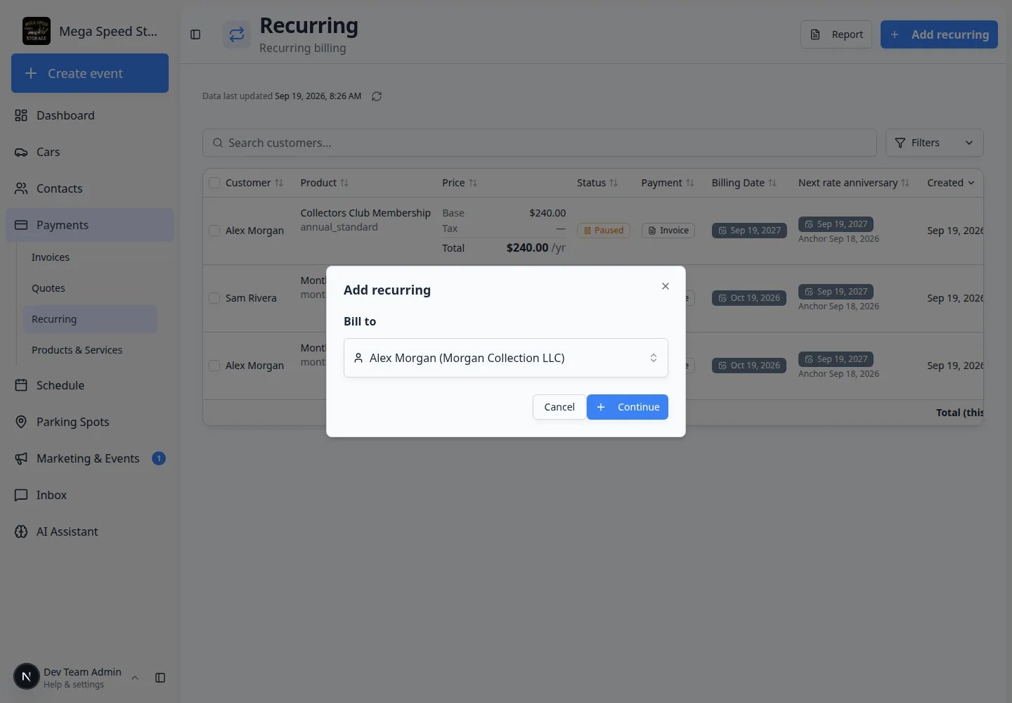Click the Marketing & Events notification badge

click(159, 458)
